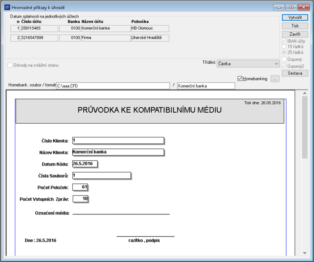The image size is (314, 262).
Task: Click the Označení média dotted line
Action: point(121,214)
